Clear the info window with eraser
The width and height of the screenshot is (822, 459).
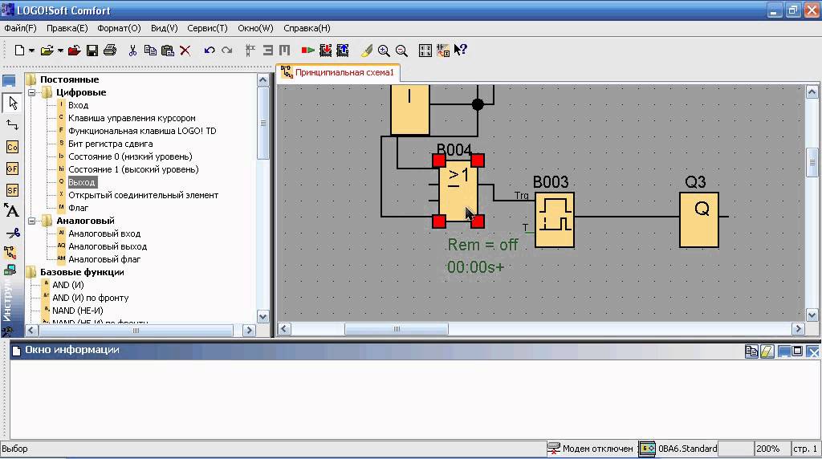[x=767, y=351]
